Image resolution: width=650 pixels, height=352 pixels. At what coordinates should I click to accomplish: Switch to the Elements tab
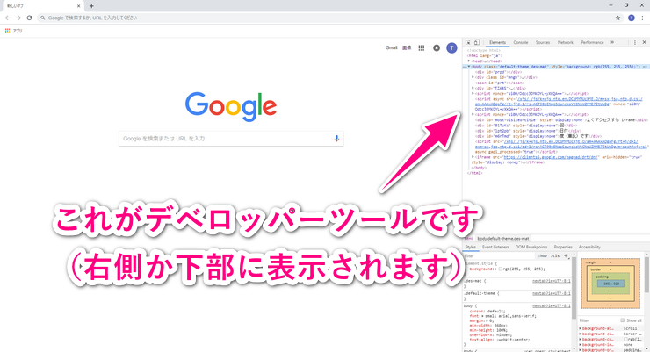click(497, 42)
